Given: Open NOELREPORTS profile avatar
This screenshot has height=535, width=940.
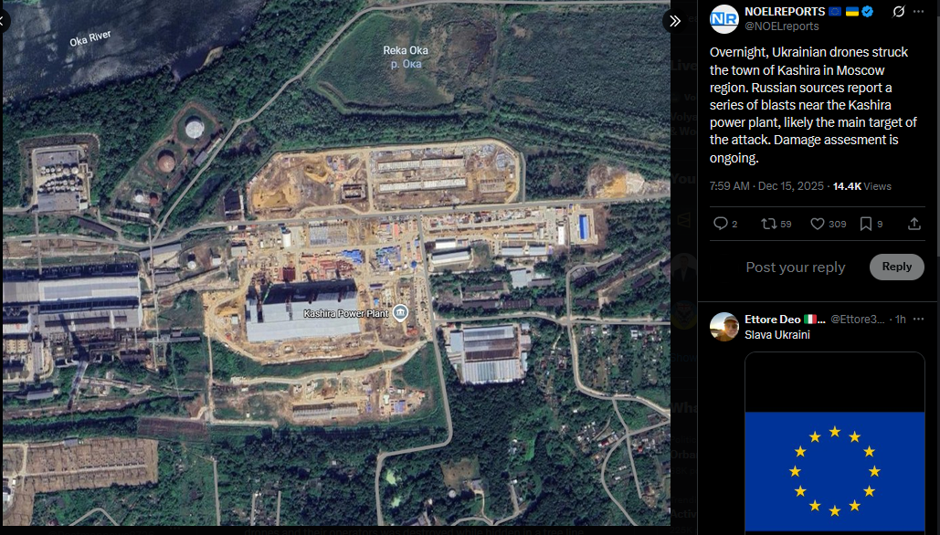Looking at the screenshot, I should (723, 19).
